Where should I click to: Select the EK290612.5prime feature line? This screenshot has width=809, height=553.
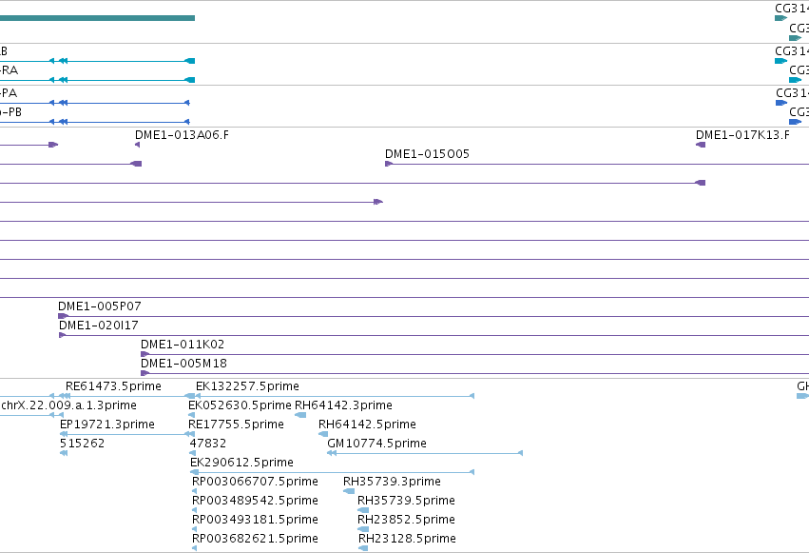tap(333, 472)
